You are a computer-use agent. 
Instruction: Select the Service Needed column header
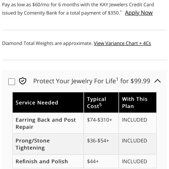[x=48, y=102]
